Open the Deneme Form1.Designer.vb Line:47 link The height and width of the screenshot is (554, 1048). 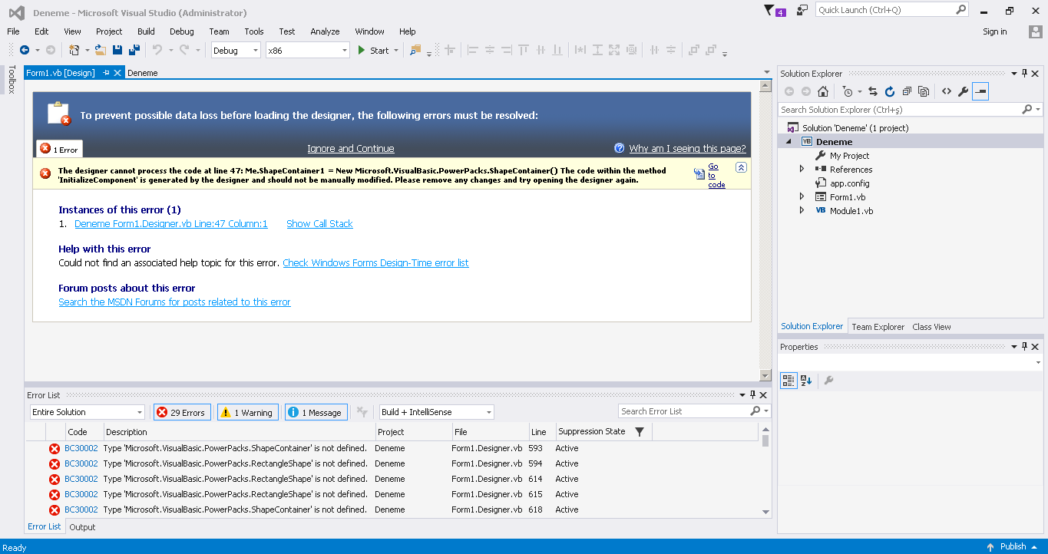coord(171,224)
